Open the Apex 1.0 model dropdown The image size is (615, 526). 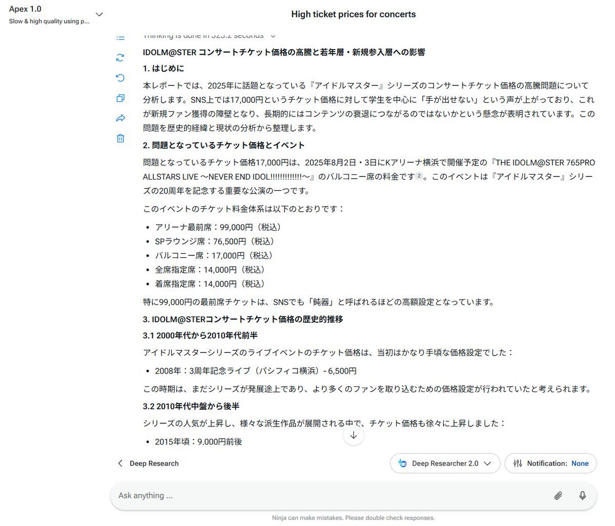(x=56, y=14)
